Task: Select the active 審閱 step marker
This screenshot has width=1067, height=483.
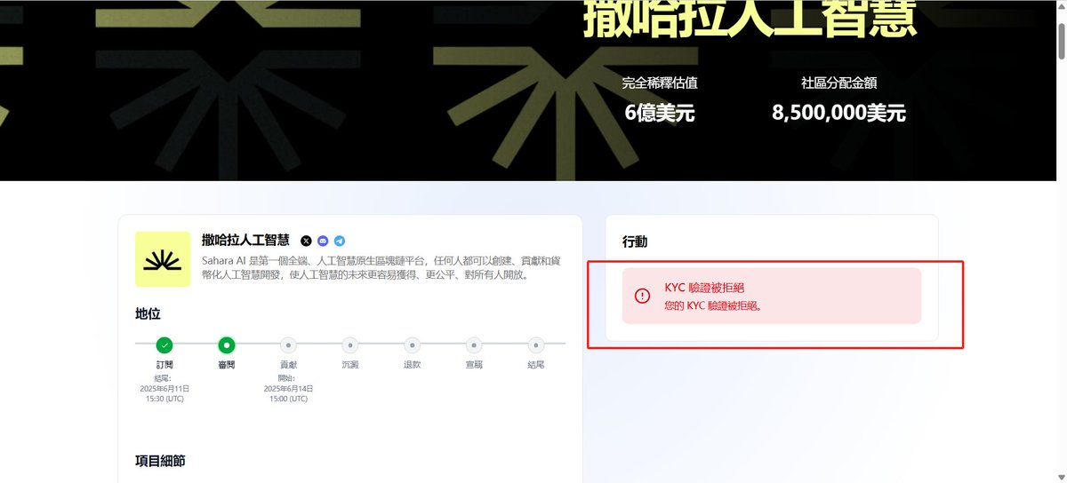Action: pos(227,344)
